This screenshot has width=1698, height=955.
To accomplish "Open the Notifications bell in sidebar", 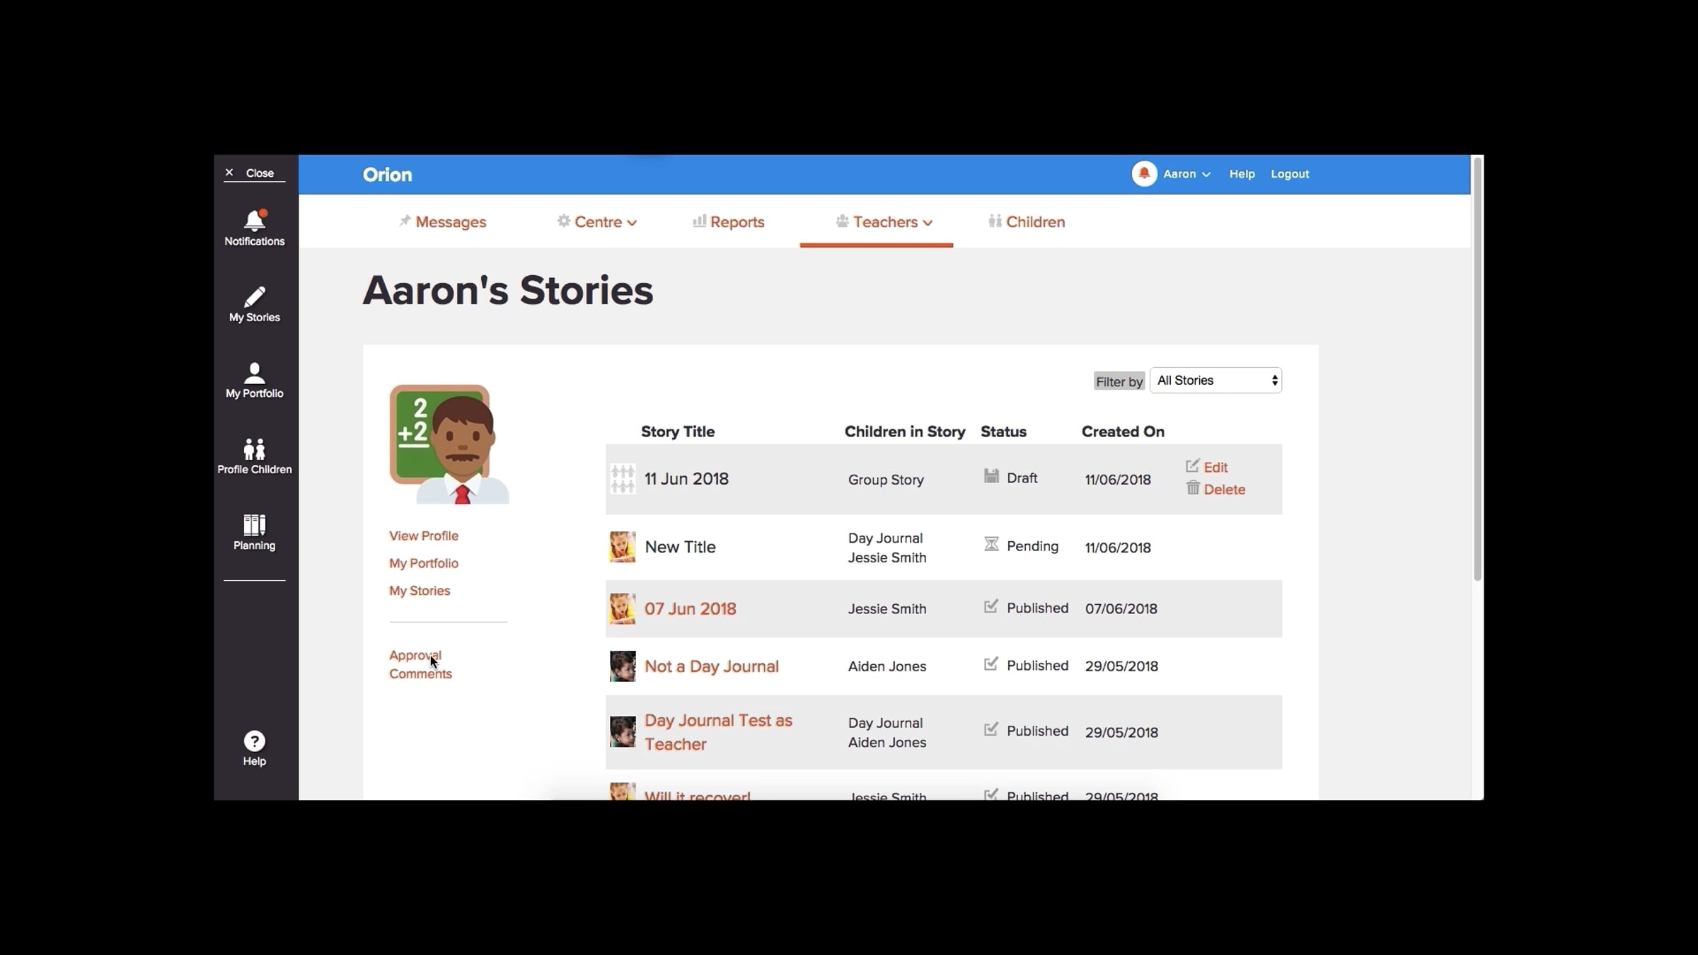I will [254, 220].
